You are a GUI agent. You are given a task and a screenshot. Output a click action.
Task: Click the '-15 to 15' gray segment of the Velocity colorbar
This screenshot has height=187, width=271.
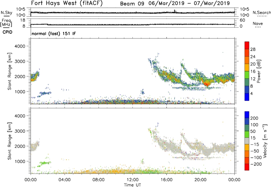pyautogui.click(x=247, y=141)
